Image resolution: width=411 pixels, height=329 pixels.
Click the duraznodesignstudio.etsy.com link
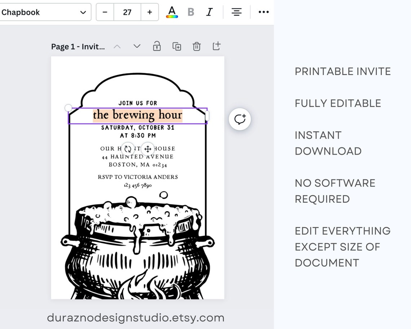(136, 318)
